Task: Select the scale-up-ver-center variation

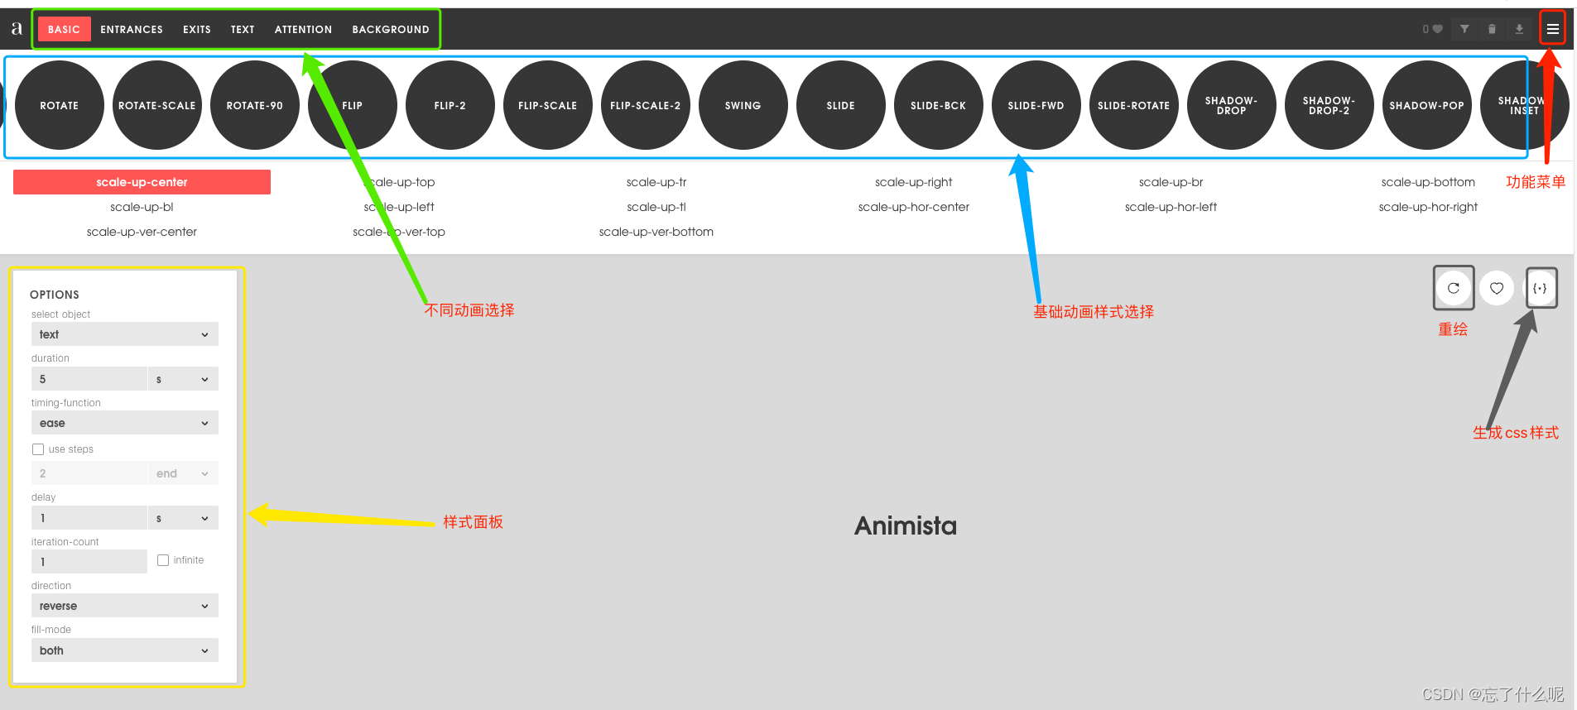Action: pos(142,232)
